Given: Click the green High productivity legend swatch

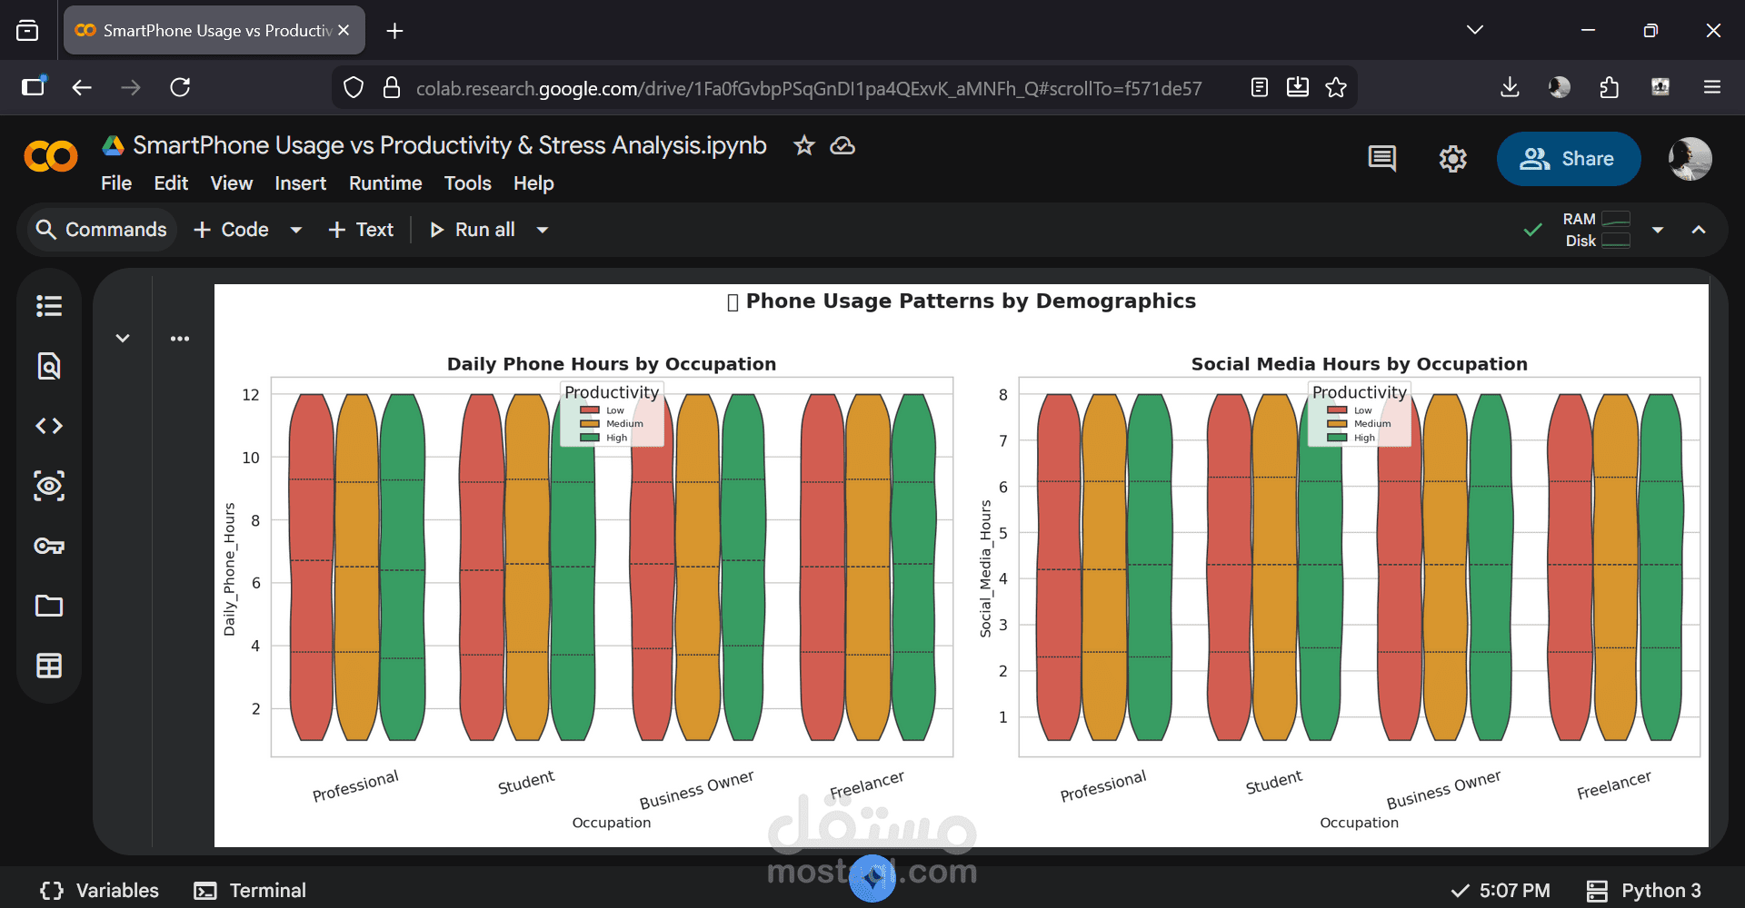Looking at the screenshot, I should (x=590, y=438).
